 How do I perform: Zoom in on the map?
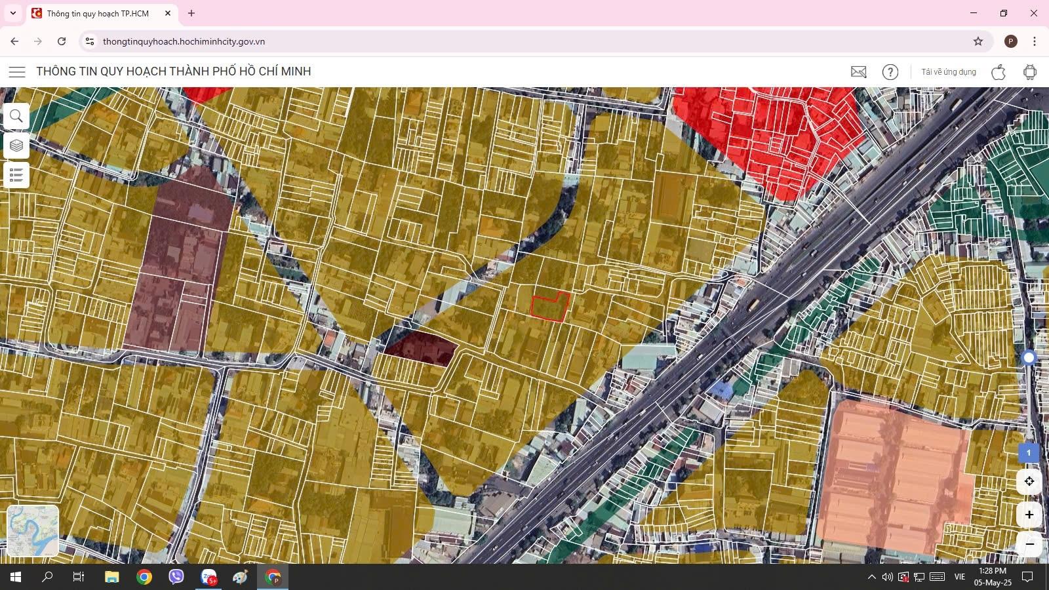(1029, 515)
